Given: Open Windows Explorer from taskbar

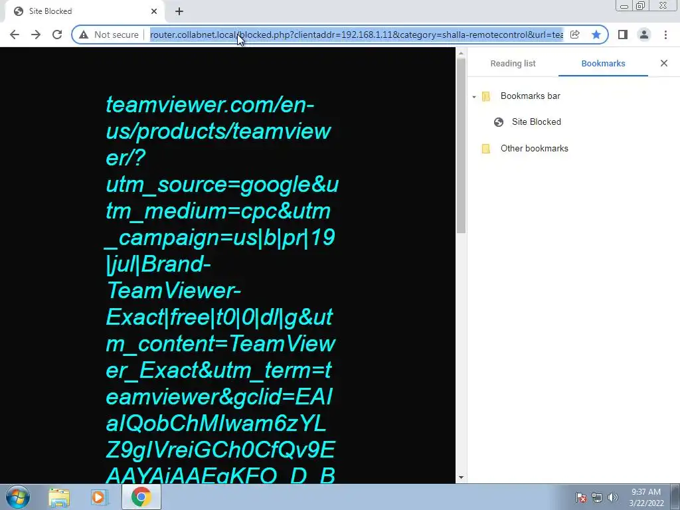Looking at the screenshot, I should [x=59, y=497].
